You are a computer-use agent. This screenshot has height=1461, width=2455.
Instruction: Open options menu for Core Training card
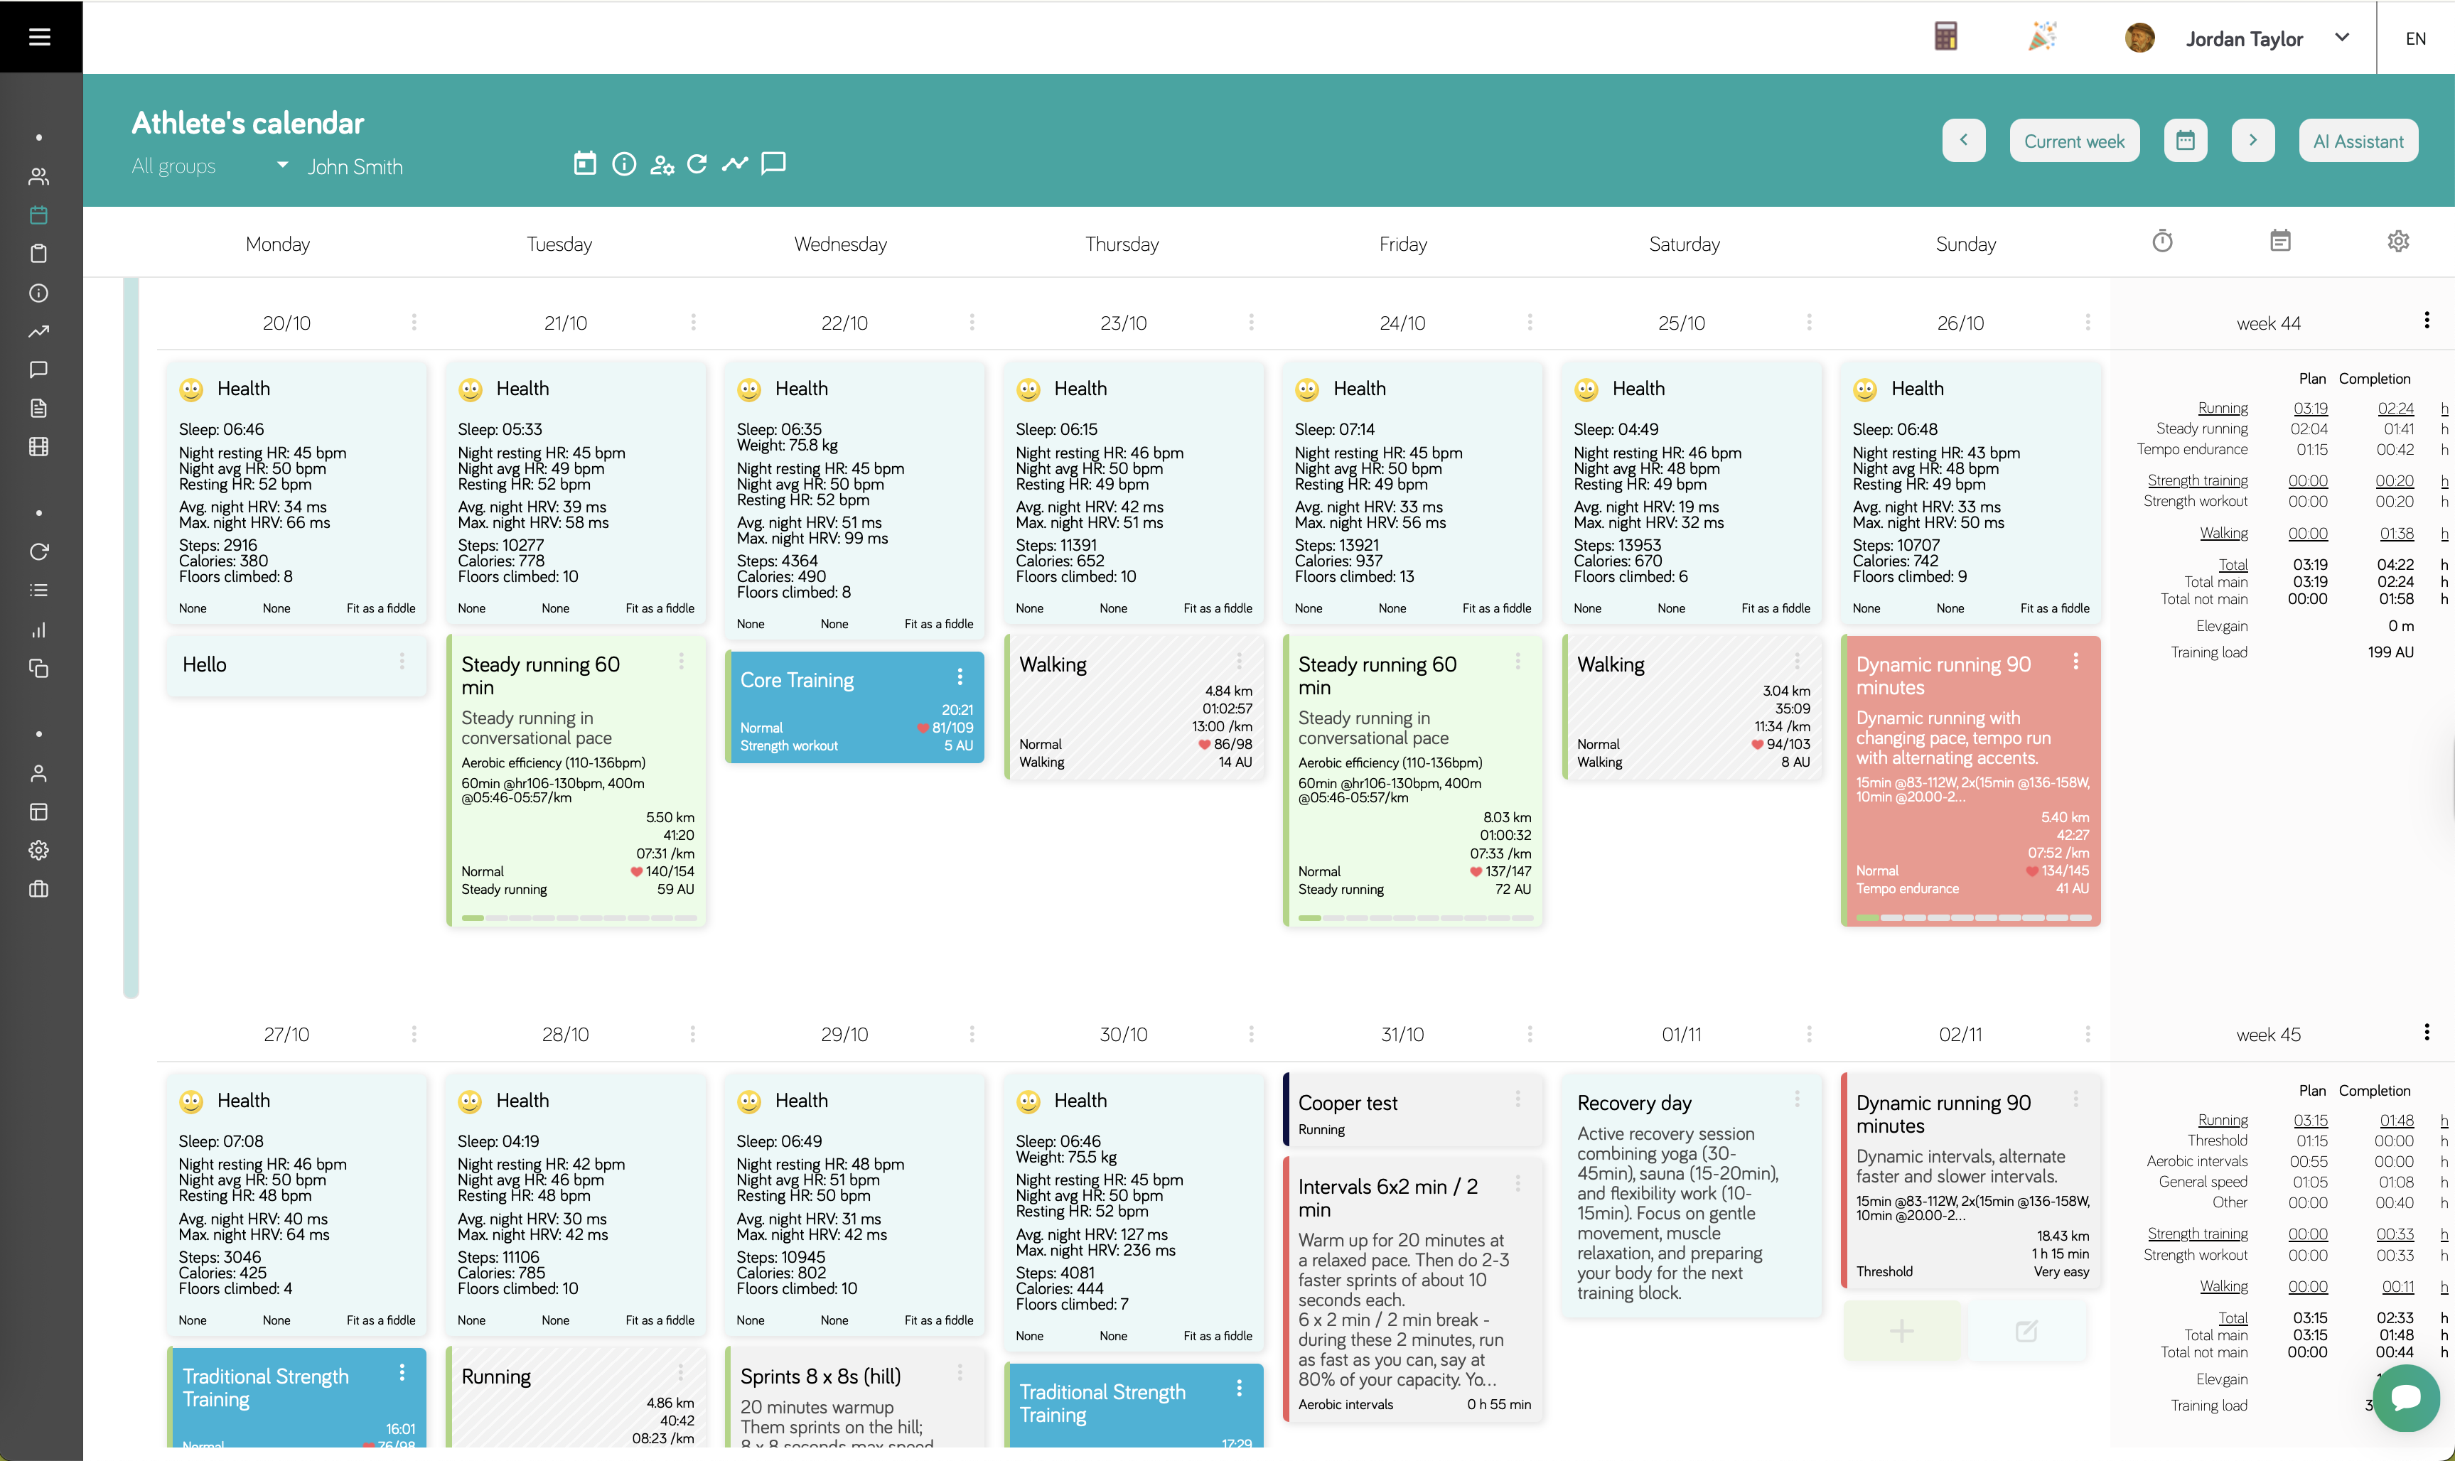click(x=959, y=677)
